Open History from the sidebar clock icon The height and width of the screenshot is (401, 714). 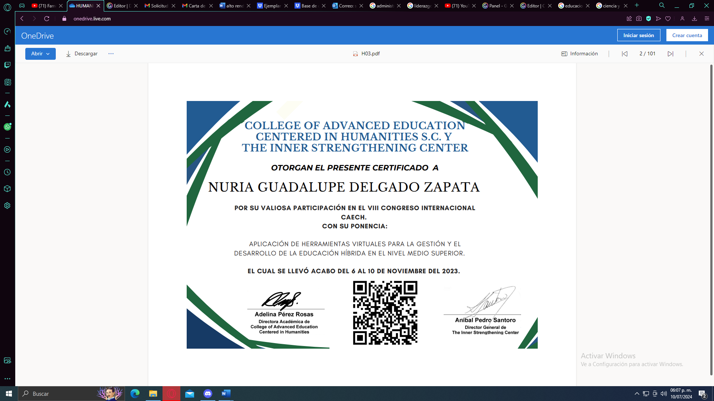click(7, 172)
